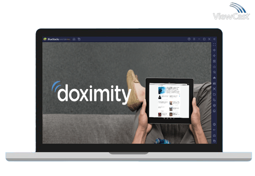
Task: Click the tablet screen shown in the photo
Action: point(169,100)
